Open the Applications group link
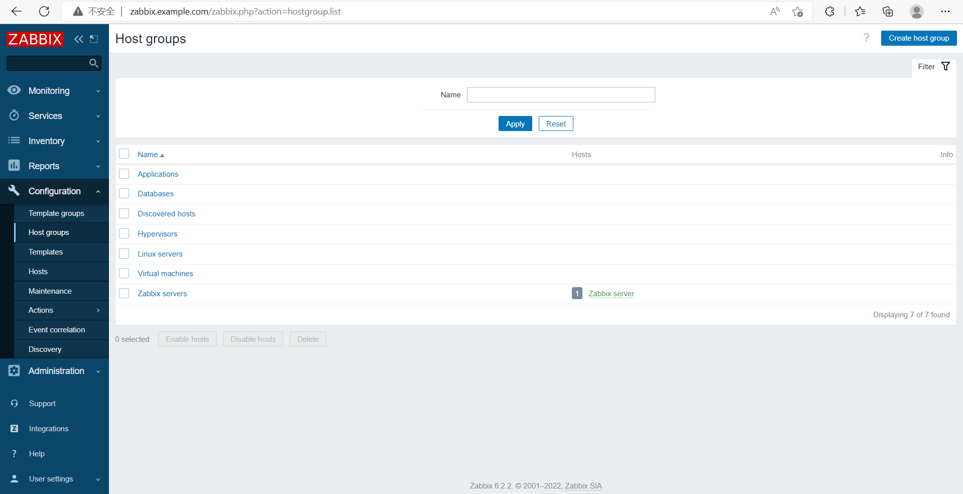 (x=158, y=174)
